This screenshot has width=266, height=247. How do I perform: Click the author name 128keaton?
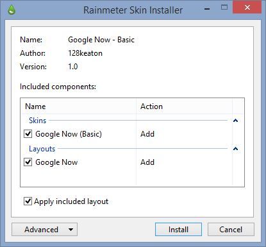[x=85, y=53]
